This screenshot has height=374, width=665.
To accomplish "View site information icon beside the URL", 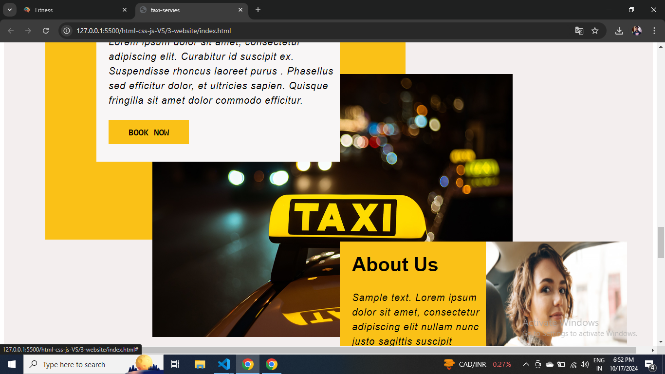I will coord(67,31).
